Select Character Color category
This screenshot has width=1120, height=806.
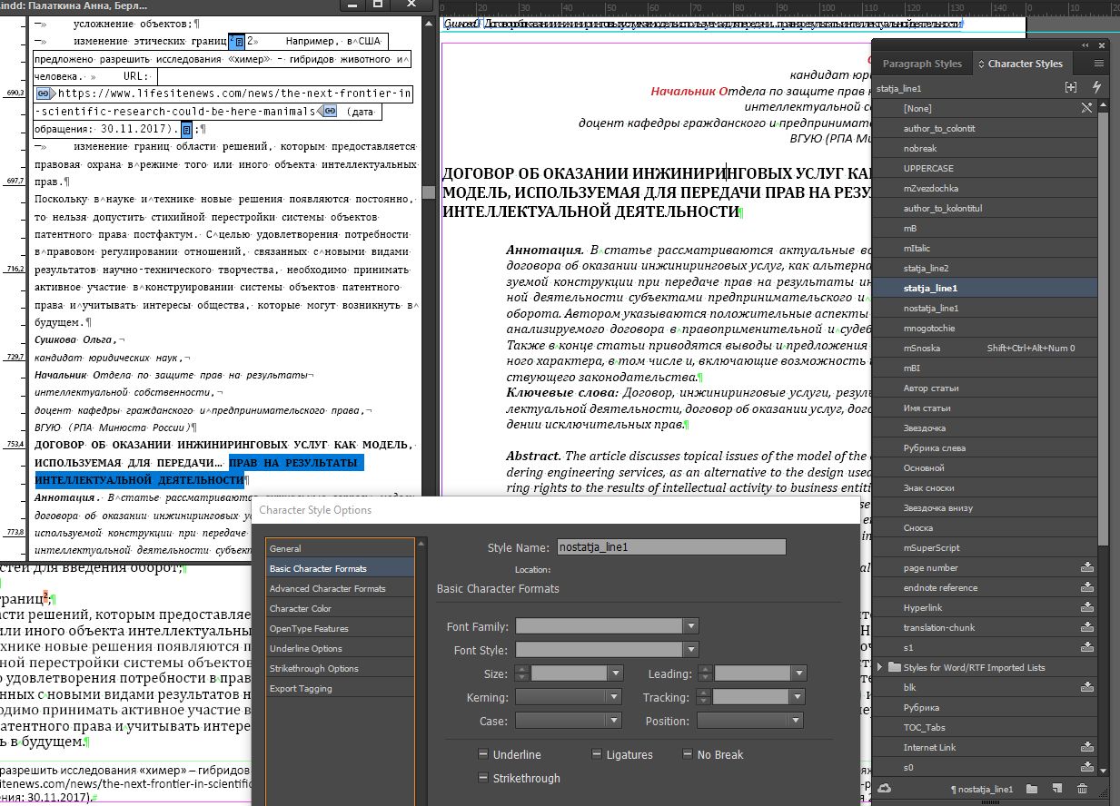click(340, 608)
